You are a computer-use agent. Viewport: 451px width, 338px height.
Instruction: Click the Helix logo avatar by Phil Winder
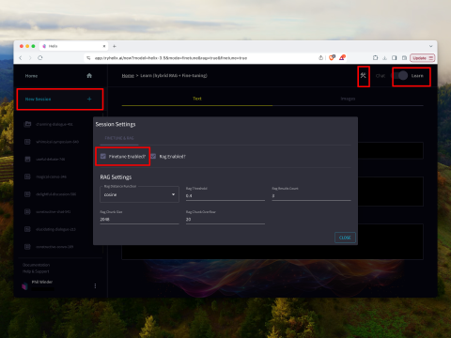[x=24, y=286]
